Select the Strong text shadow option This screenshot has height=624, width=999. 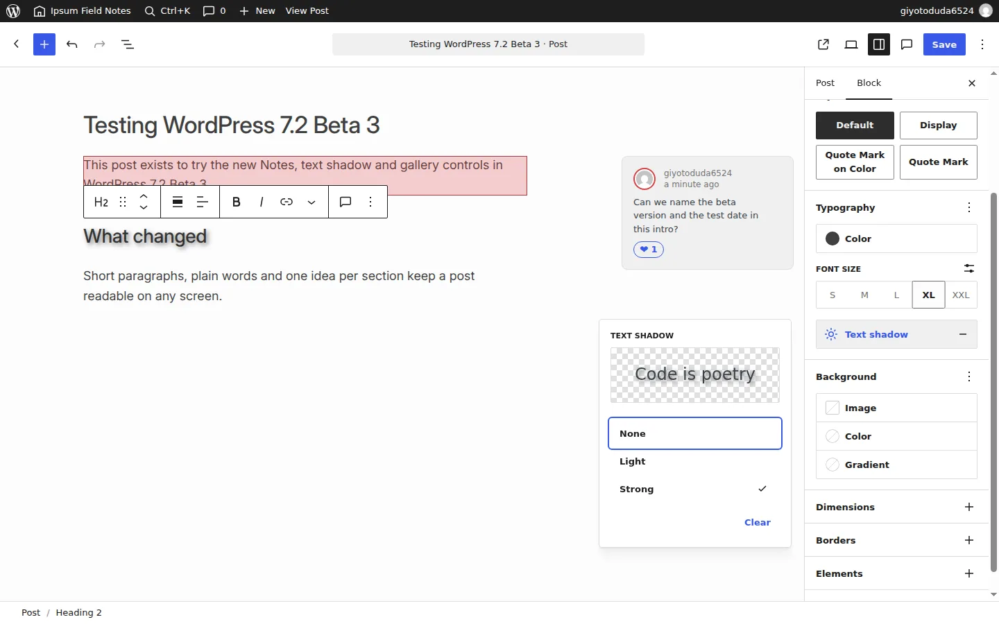[695, 489]
